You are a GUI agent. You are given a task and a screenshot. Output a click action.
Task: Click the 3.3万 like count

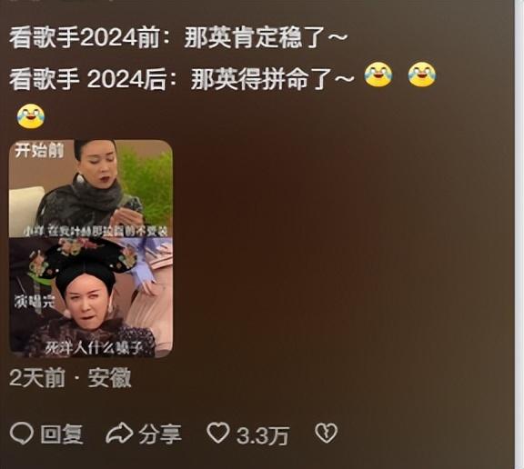point(262,435)
